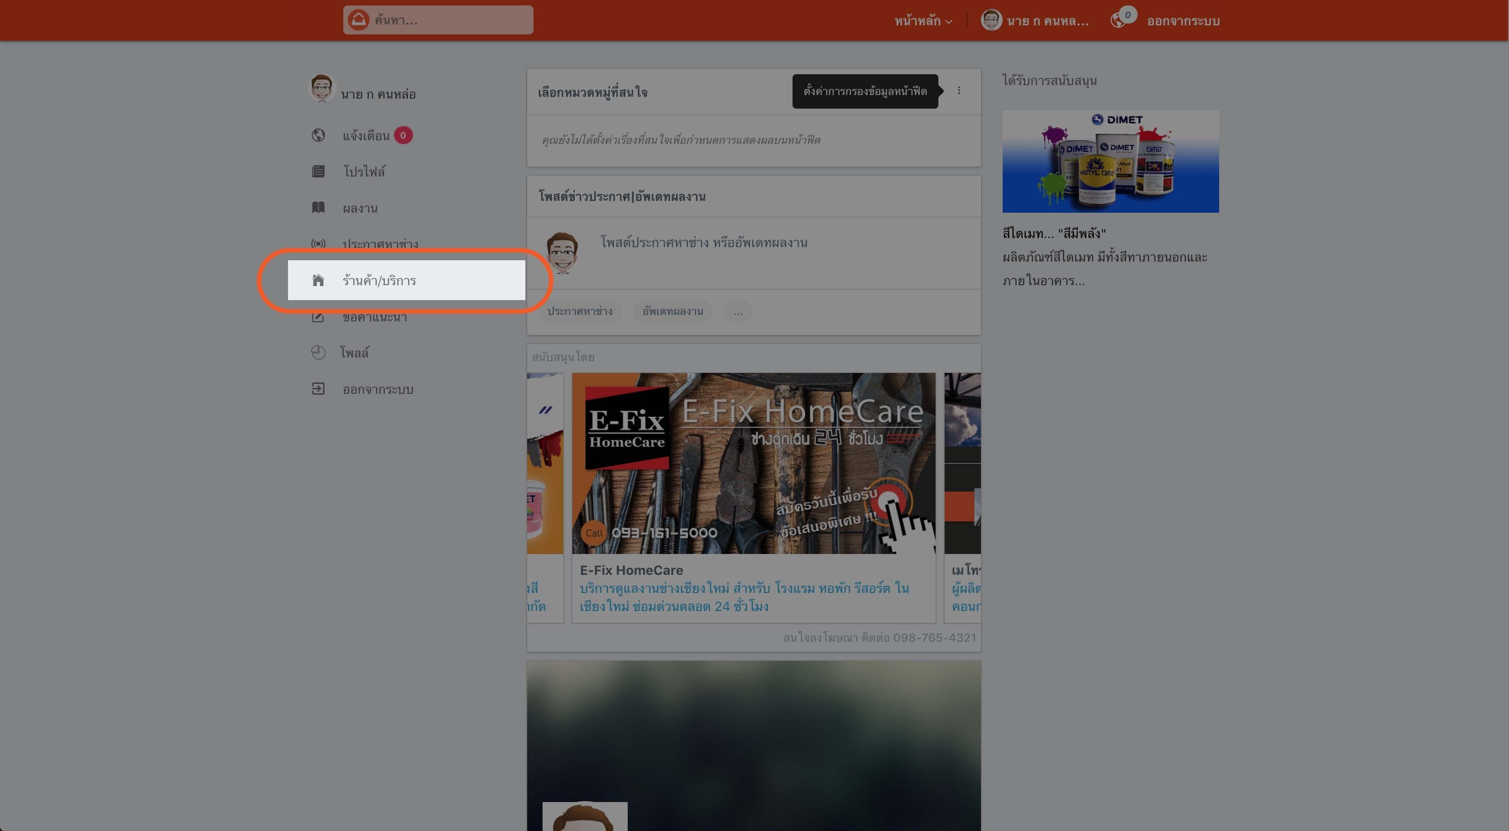Click ออกจากระบบ in the top bar
Viewport: 1509px width, 831px height.
1183,21
